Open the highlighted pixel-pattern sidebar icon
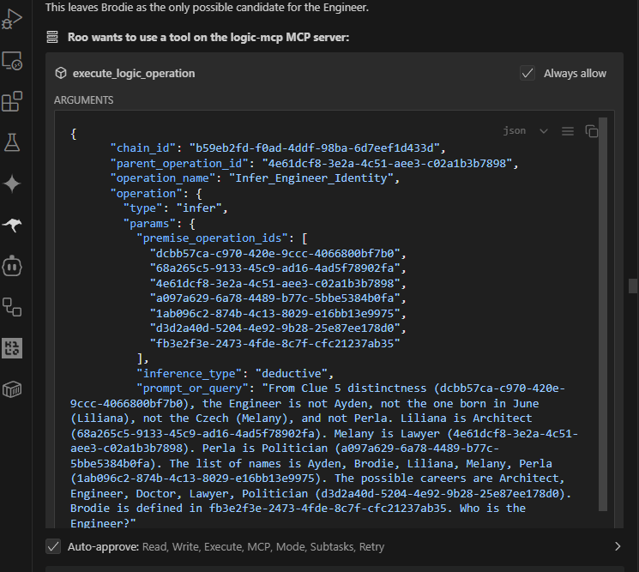Image resolution: width=639 pixels, height=572 pixels. pyautogui.click(x=12, y=348)
